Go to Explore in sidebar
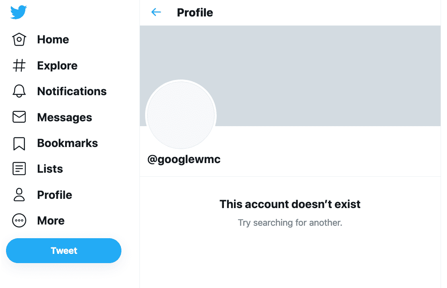The height and width of the screenshot is (288, 447). point(57,65)
